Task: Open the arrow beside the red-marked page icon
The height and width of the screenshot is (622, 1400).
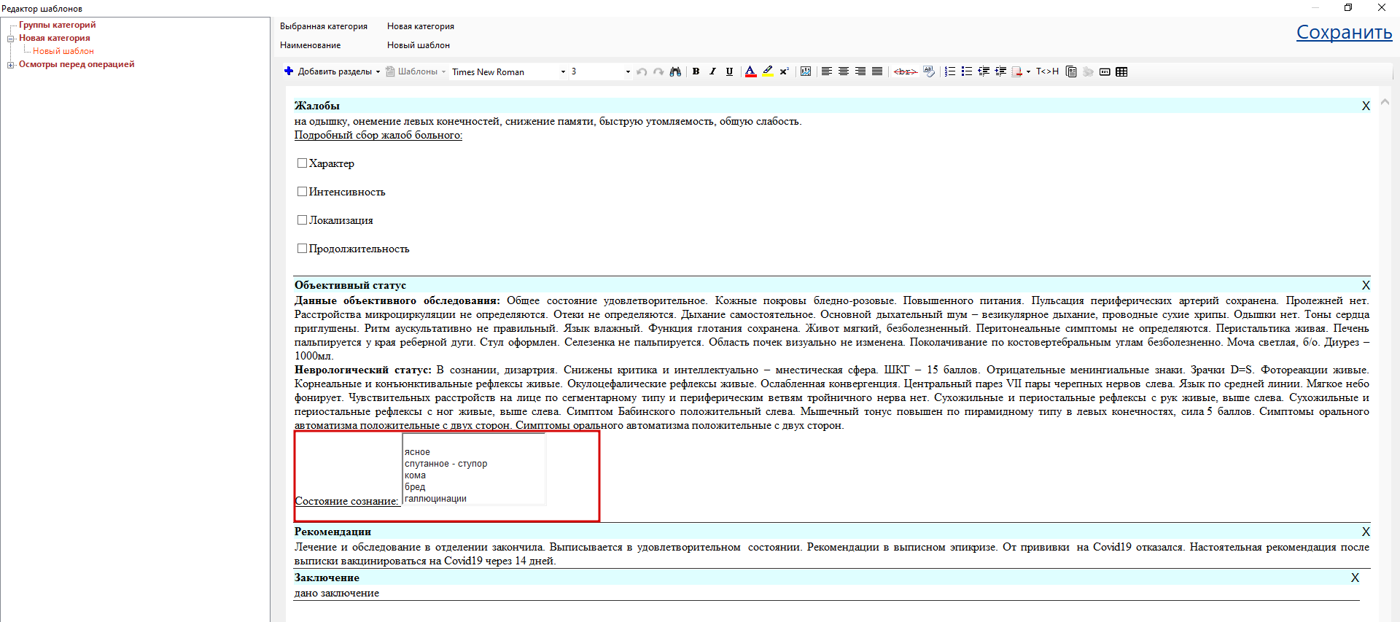Action: point(1028,72)
